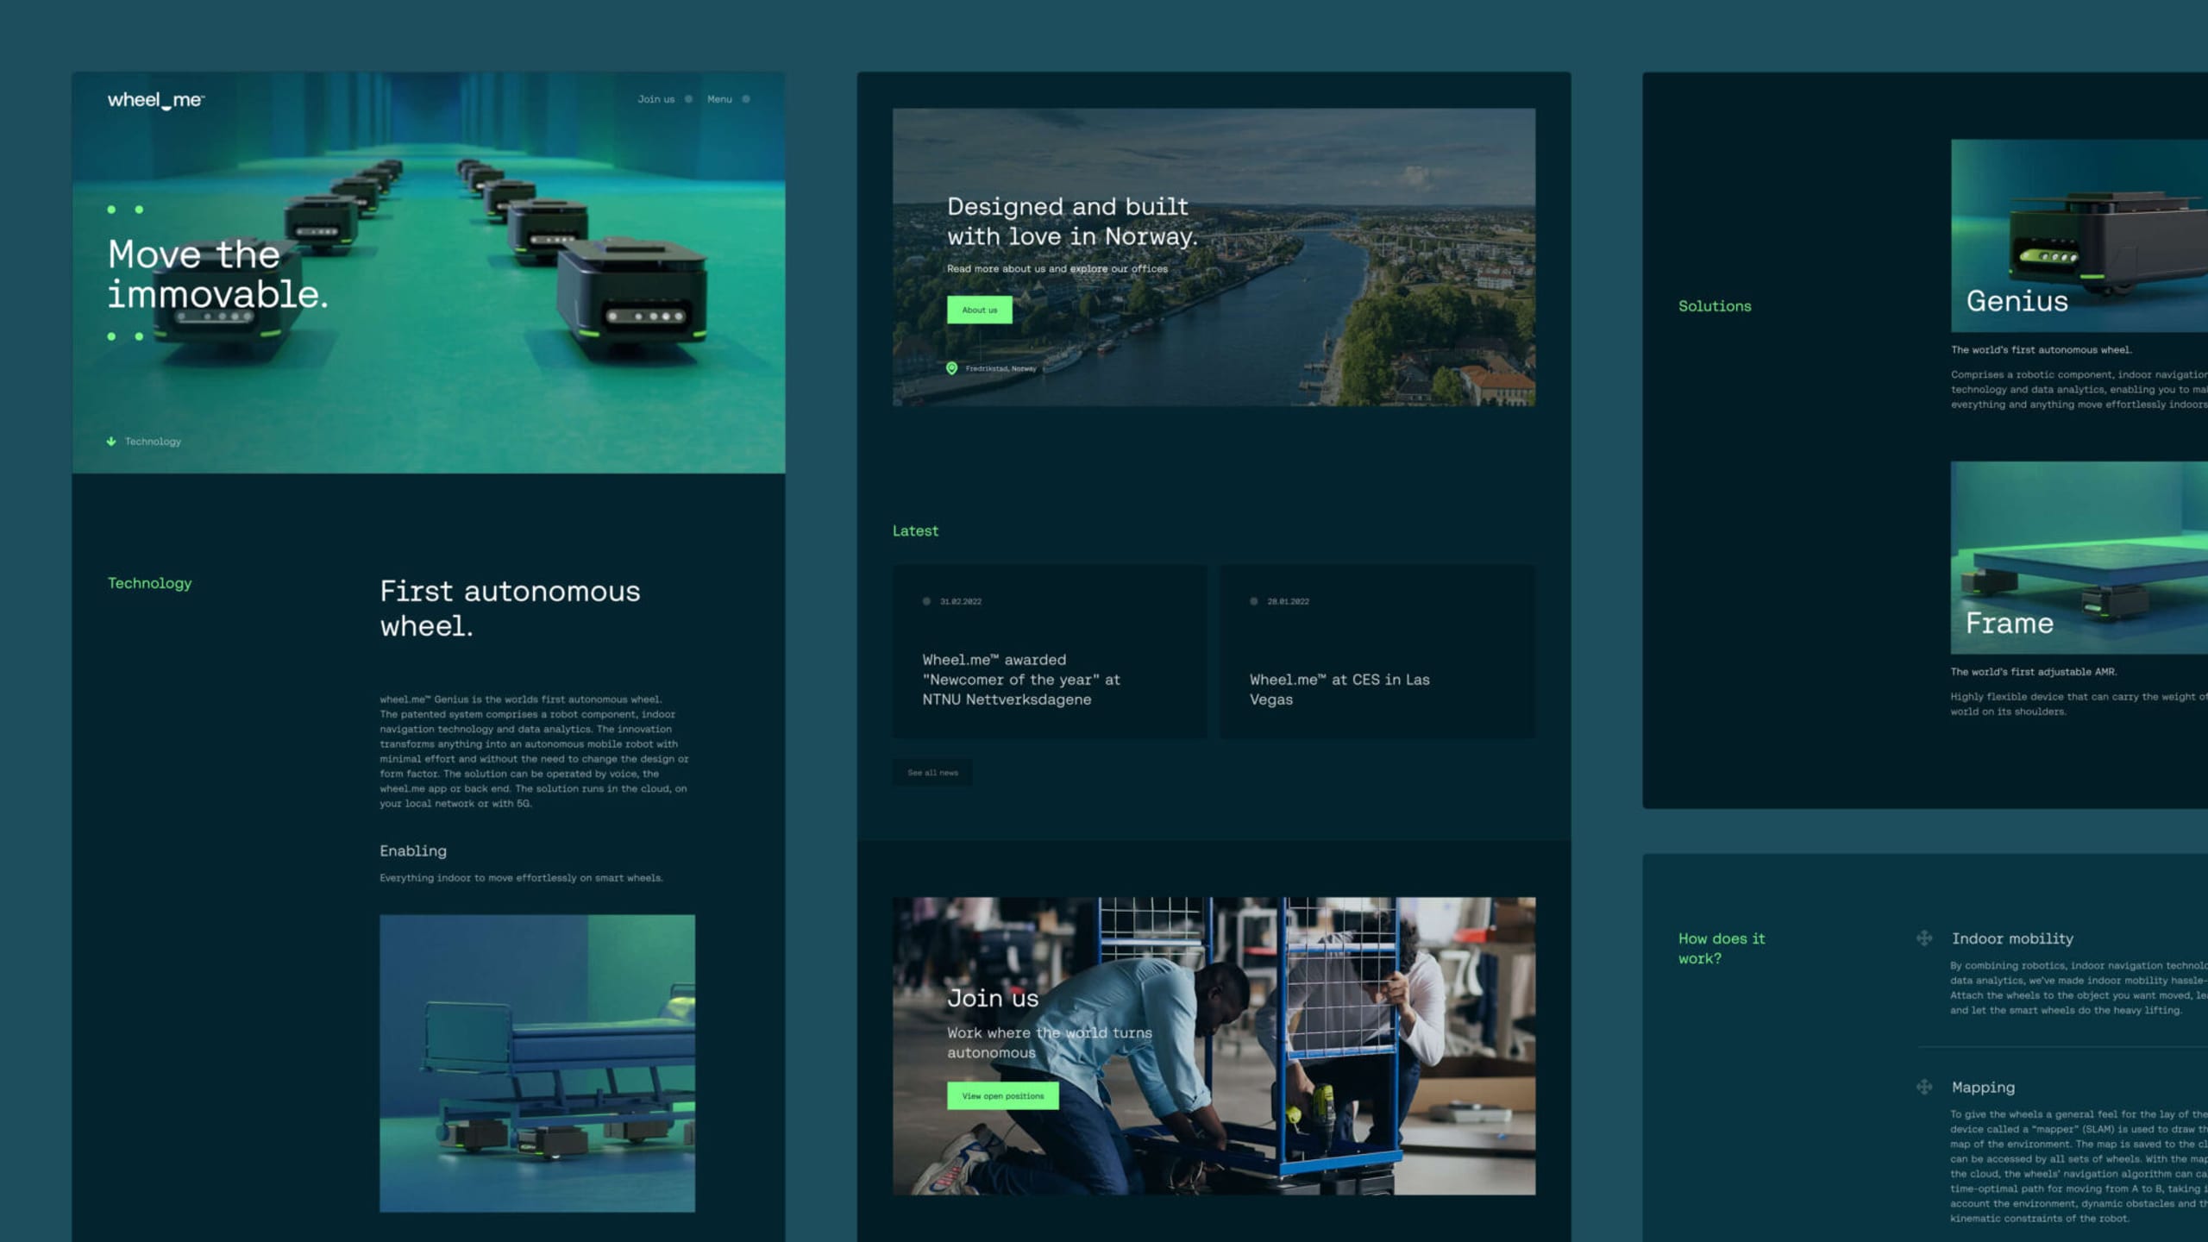Follow the Technology scroll link in hero
This screenshot has width=2208, height=1242.
tap(153, 442)
